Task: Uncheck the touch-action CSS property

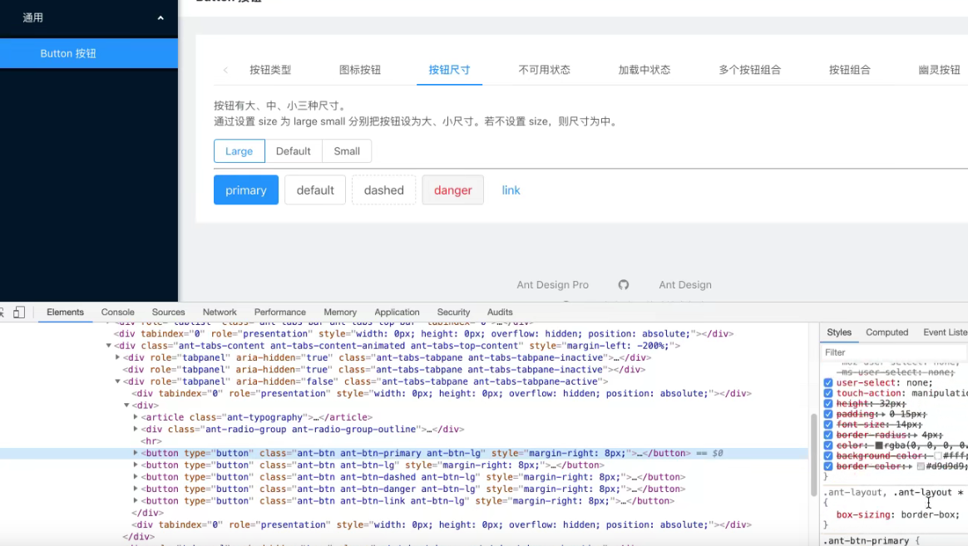Action: [828, 393]
